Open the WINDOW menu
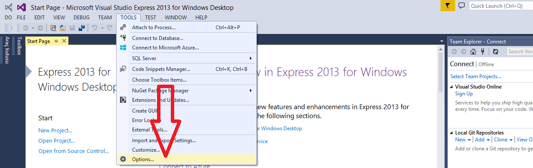The height and width of the screenshot is (168, 533). click(x=176, y=18)
